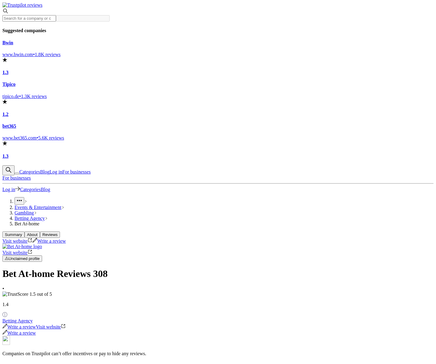Click the Bet At-home breadcrumb text
Screen dimensions: 436x364
[x=27, y=224]
